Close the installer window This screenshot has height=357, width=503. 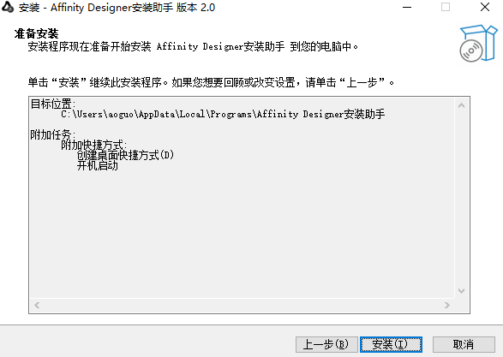(x=485, y=7)
